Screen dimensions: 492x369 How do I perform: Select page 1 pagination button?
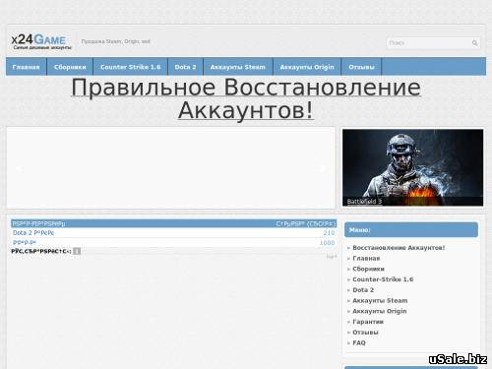[x=77, y=251]
